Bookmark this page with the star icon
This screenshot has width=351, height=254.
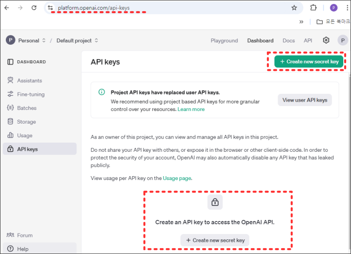click(x=294, y=8)
